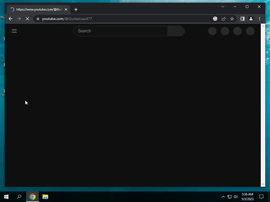Screen dimensions: 270x202
Task: Open the YouTube hamburger guide menu
Action: 14,31
